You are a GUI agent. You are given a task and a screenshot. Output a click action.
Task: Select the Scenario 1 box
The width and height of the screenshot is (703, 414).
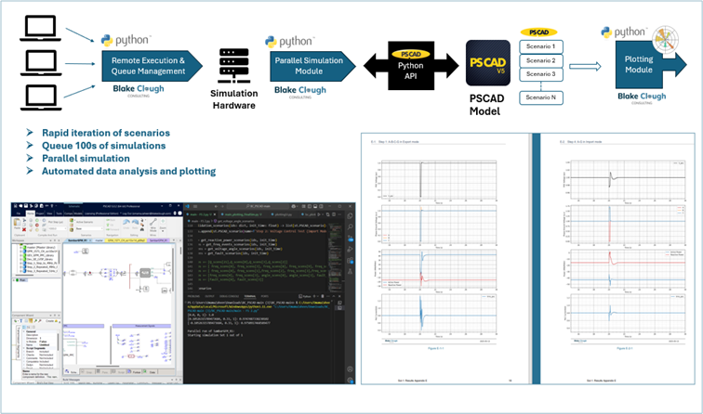pyautogui.click(x=540, y=46)
